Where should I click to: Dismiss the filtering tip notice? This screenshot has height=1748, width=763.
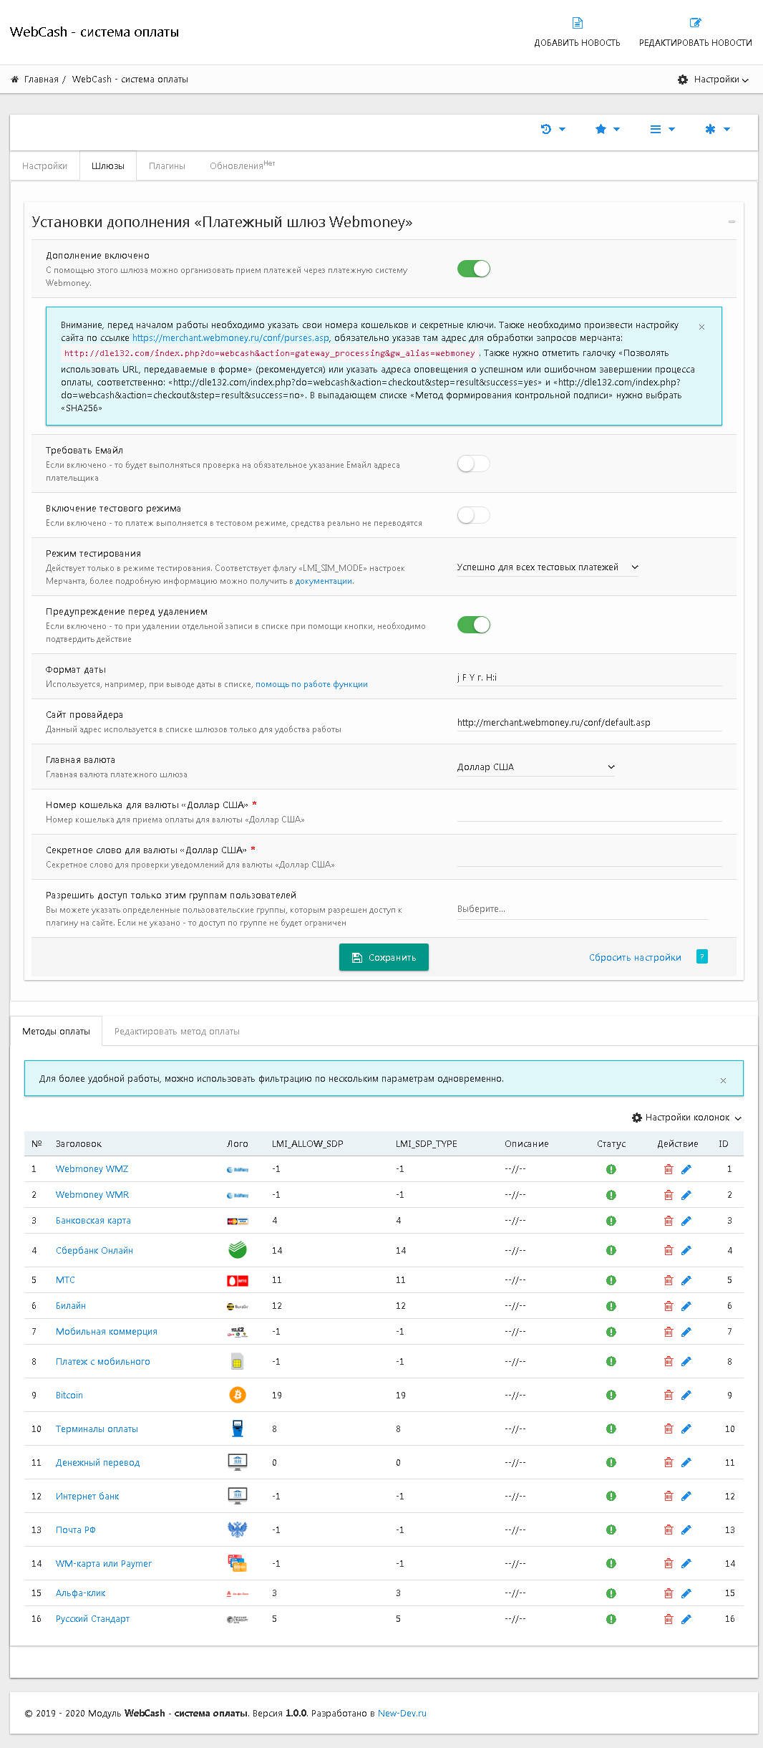click(x=723, y=1080)
